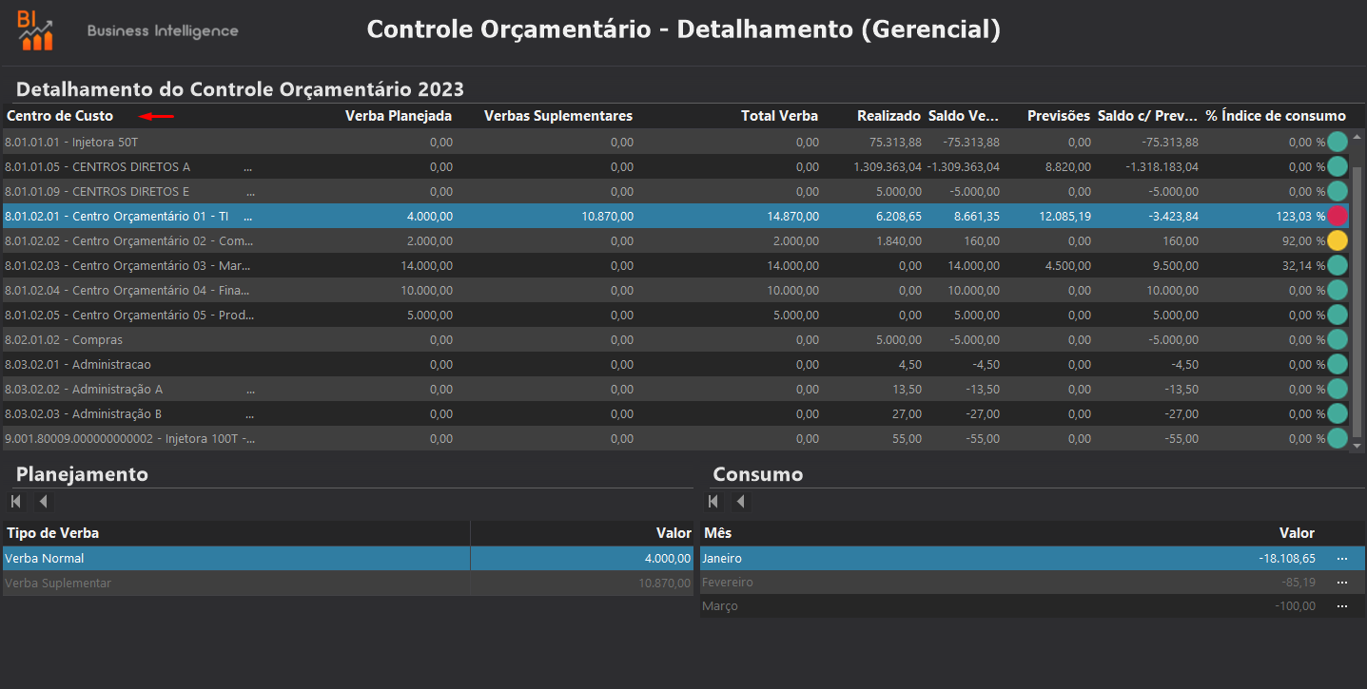Screen dimensions: 1367x689
Task: Click Realizado value 75.313,88
Action: point(895,142)
